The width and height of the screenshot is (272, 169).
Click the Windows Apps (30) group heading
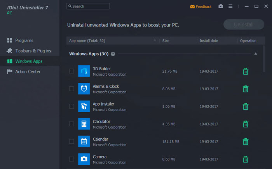(x=89, y=54)
